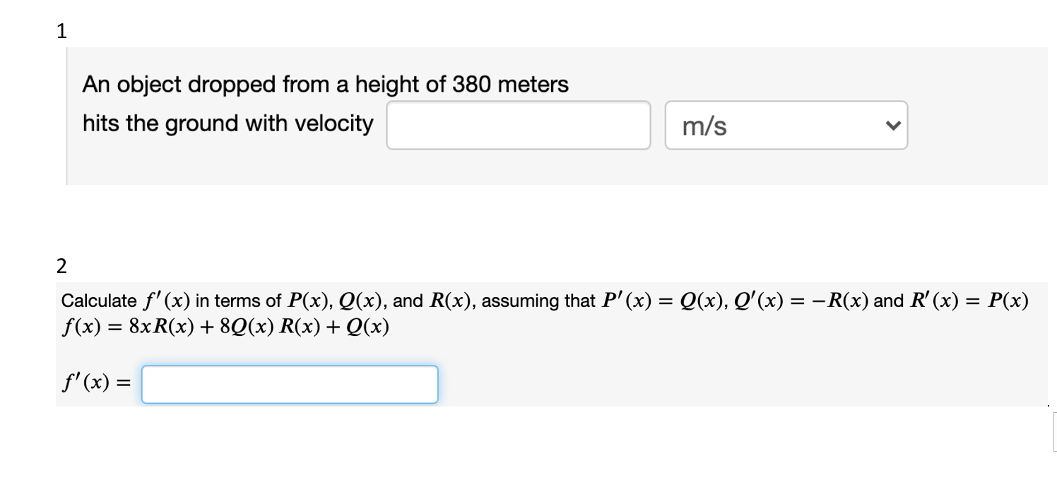Select the equation f(x) = 8xR(x) + 8Q(x)R(x) + Q(x)
Image resolution: width=1057 pixels, height=482 pixels.
tap(225, 326)
